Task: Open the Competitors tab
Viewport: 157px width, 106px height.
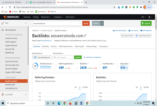Action: pos(104,46)
